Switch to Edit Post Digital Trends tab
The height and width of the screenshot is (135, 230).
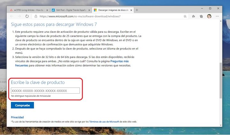(x=71, y=10)
